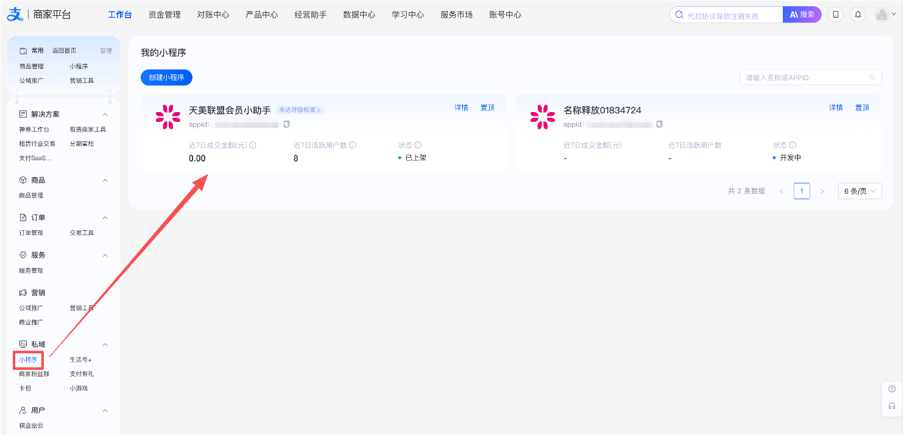
Task: Open the mobile phone icon in header
Action: pyautogui.click(x=836, y=15)
